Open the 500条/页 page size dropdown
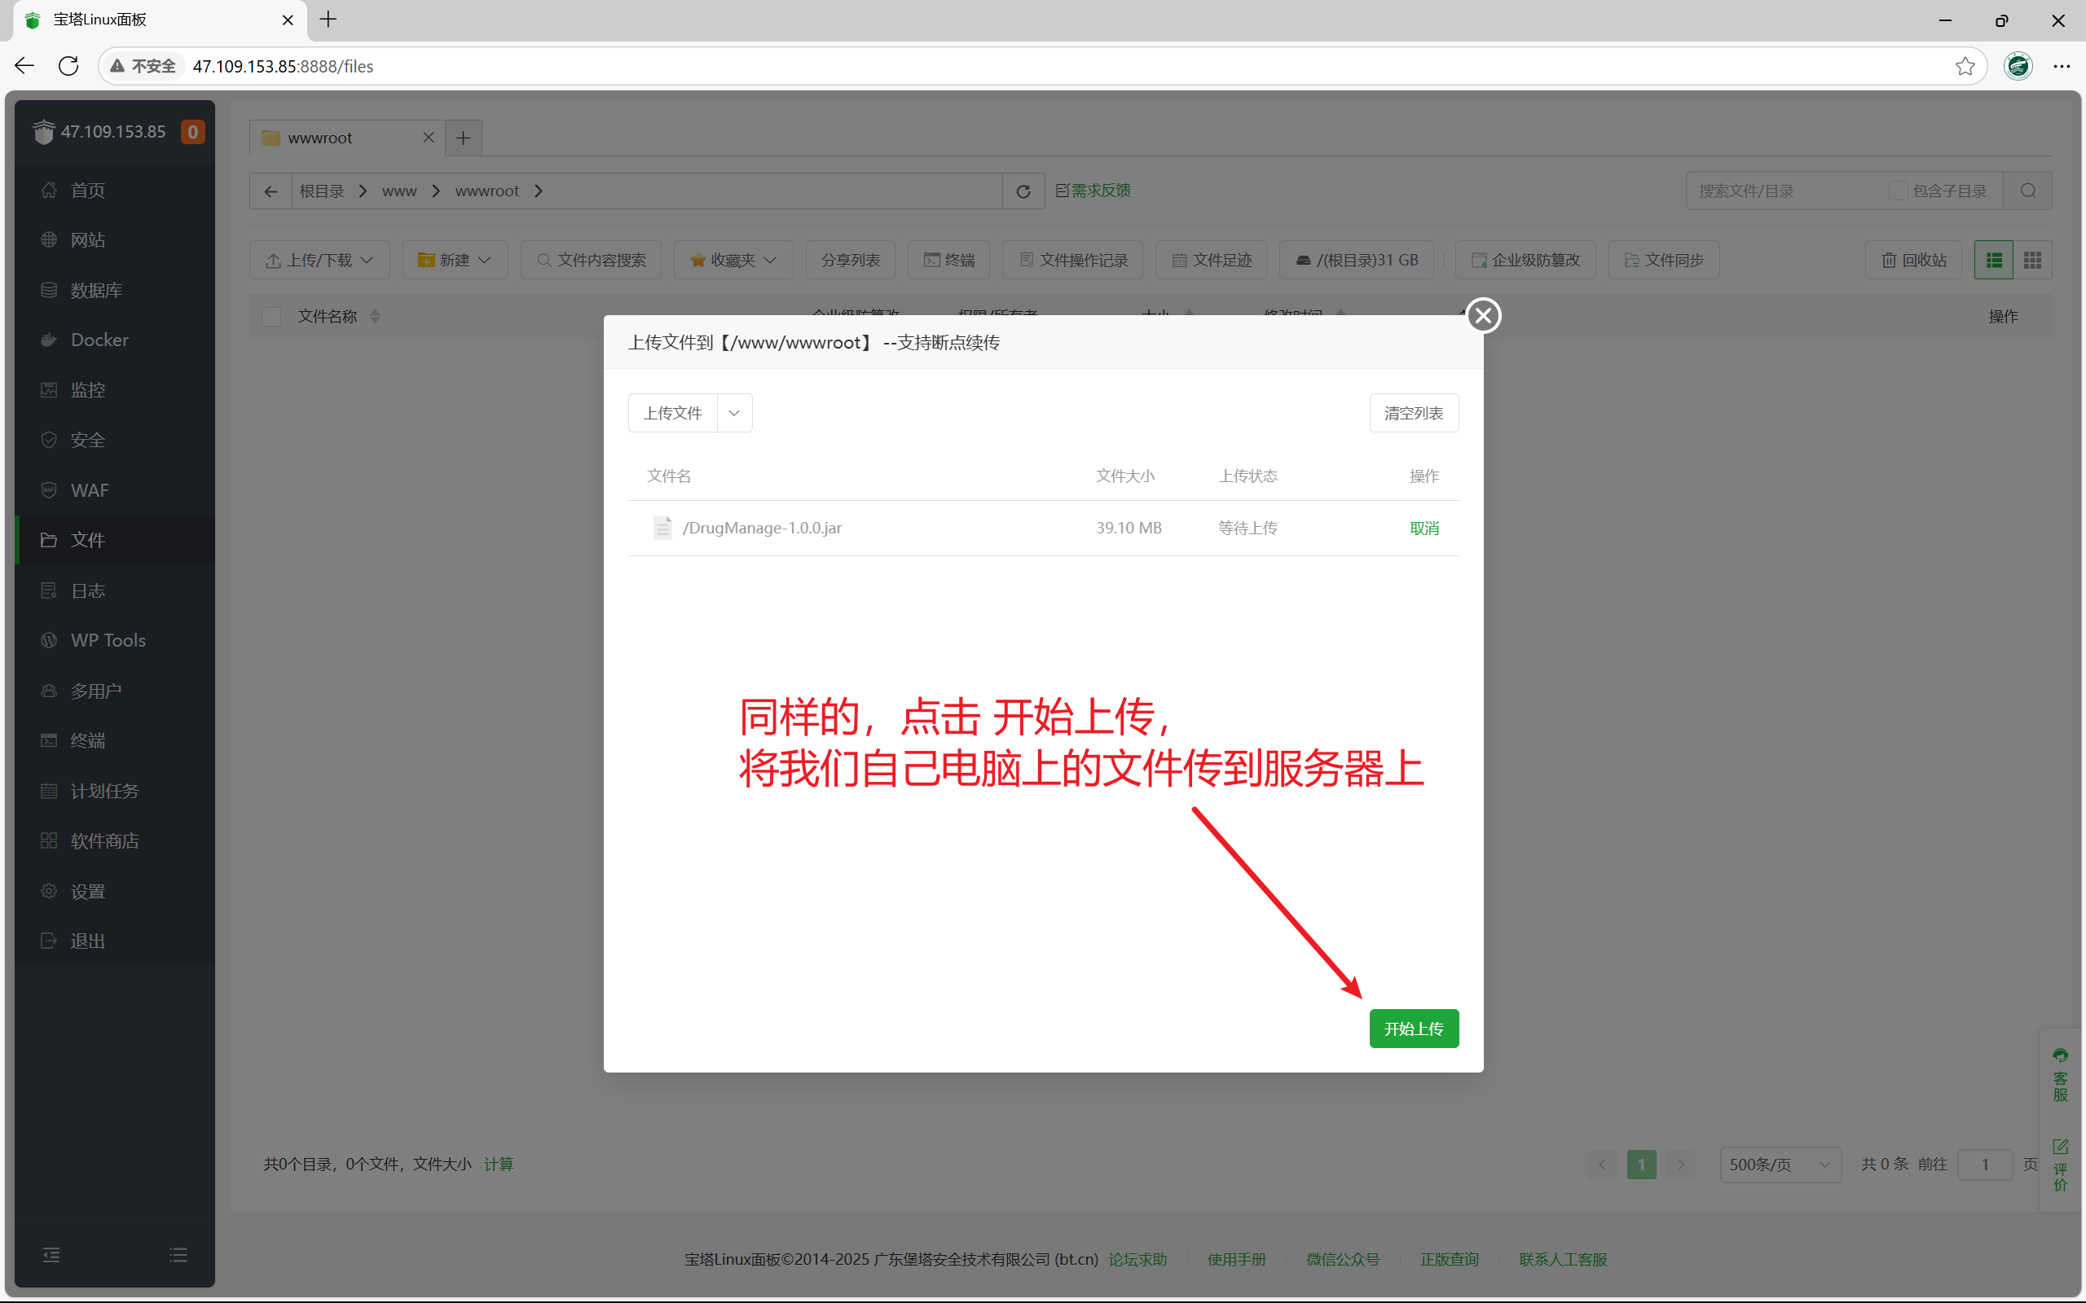 pos(1780,1165)
